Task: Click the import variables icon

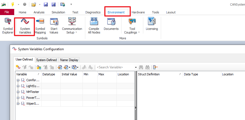Action: (60, 67)
